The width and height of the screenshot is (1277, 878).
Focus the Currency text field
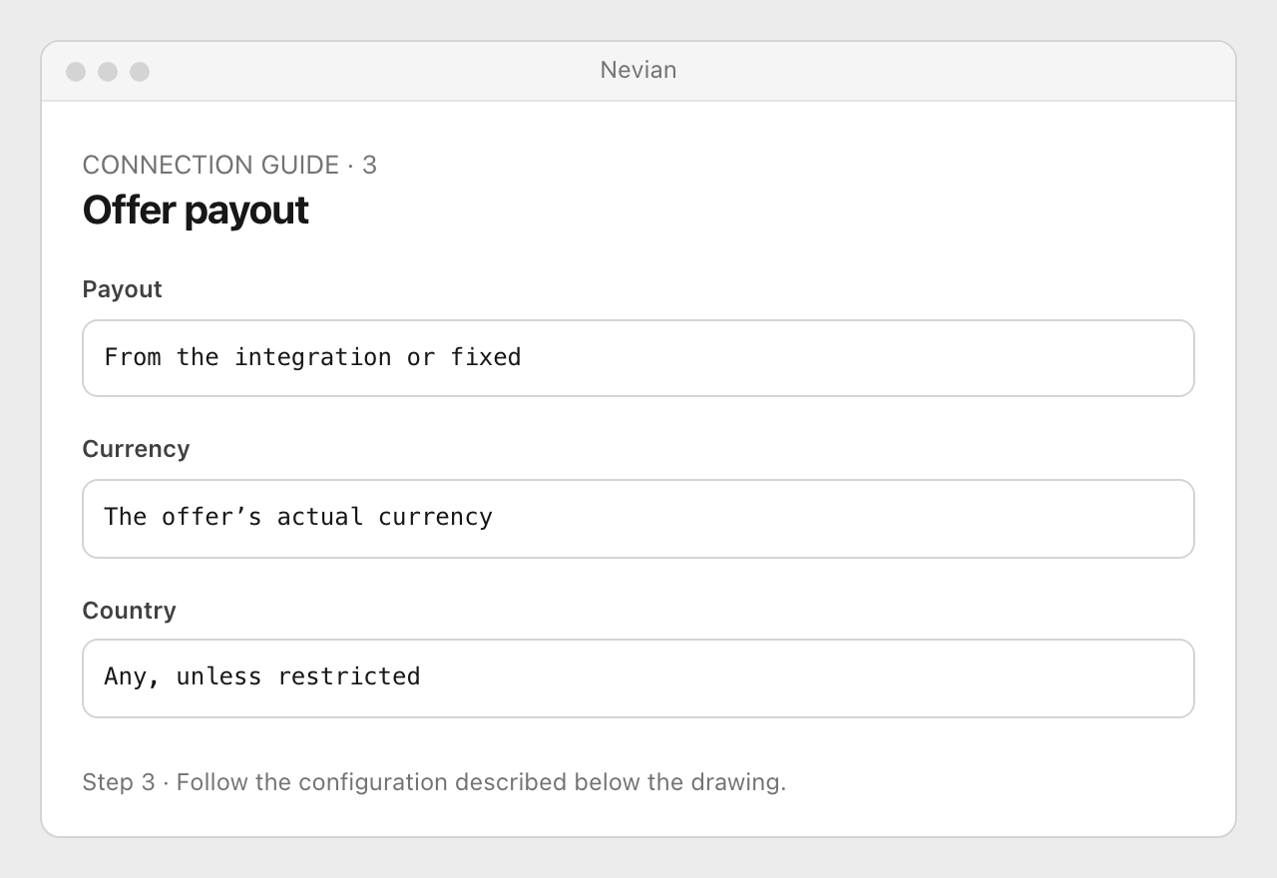tap(638, 519)
